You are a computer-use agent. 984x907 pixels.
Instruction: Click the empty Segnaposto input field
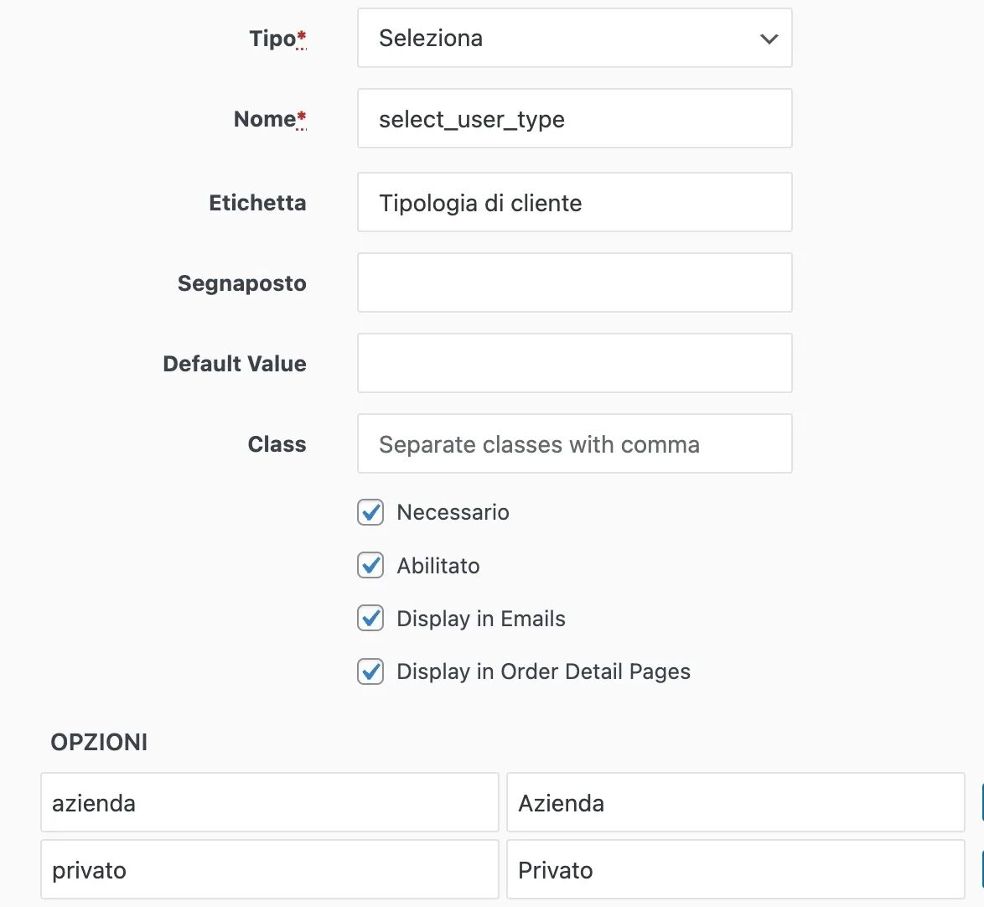575,282
